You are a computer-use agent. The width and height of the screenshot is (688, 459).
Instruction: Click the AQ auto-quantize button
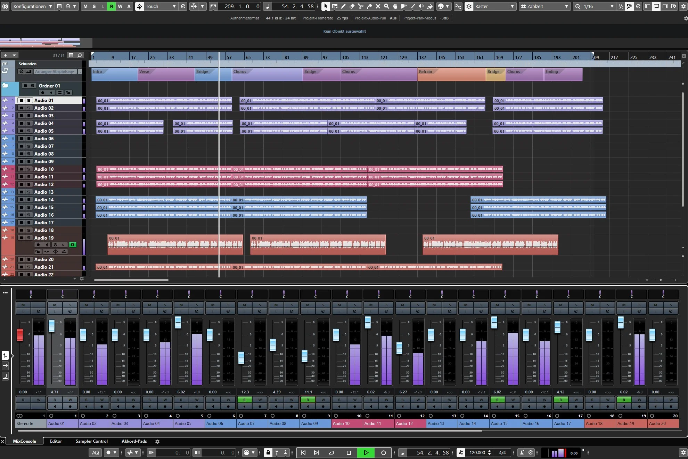tap(96, 452)
